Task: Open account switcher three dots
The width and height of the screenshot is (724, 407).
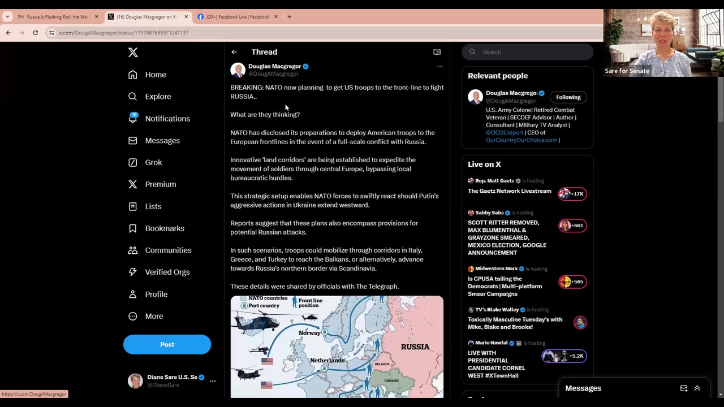Action: (x=213, y=381)
